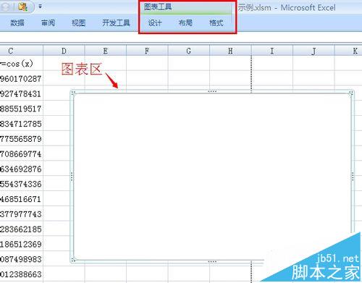The image size is (362, 283).
Task: Click the chart's top-right corner handle
Action: (x=351, y=93)
